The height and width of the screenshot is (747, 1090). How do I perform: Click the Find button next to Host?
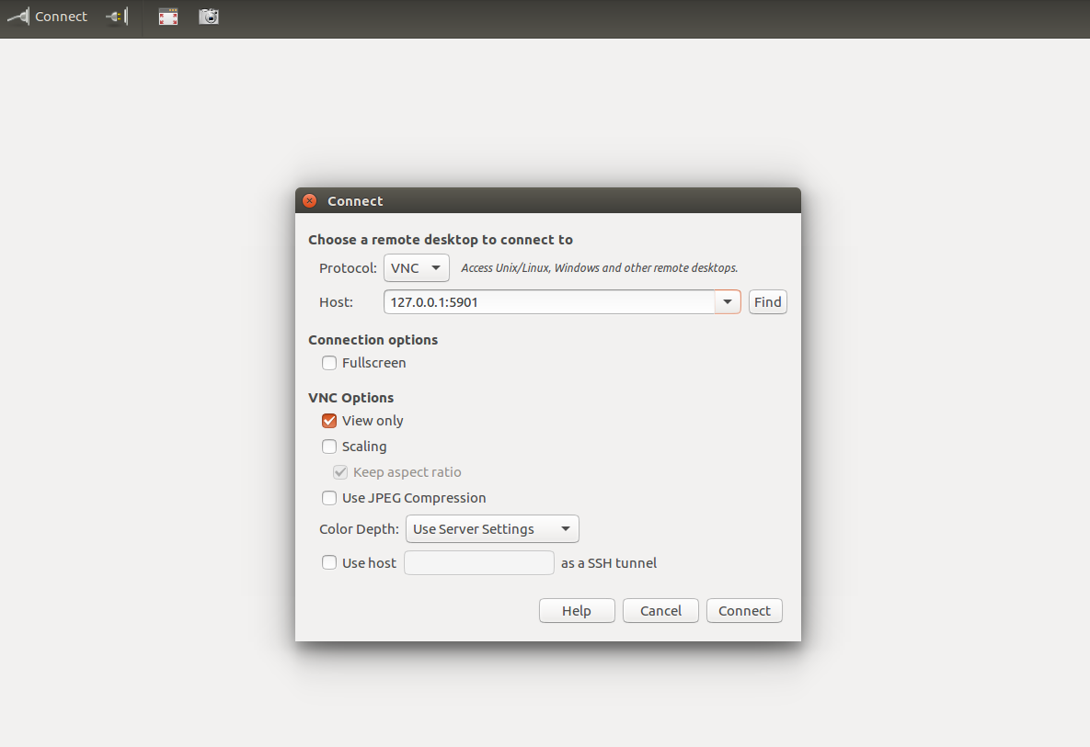coord(767,302)
